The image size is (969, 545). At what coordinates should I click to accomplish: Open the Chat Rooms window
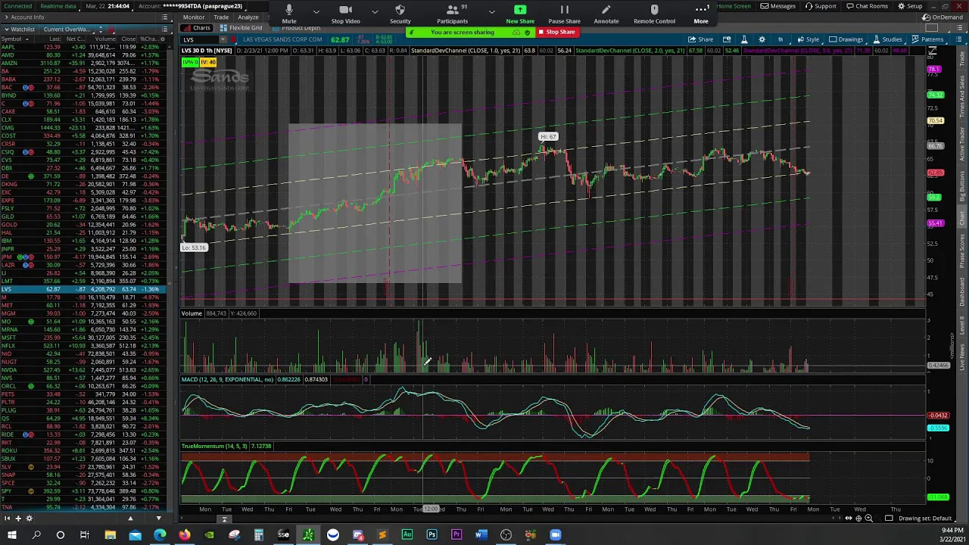pos(867,6)
